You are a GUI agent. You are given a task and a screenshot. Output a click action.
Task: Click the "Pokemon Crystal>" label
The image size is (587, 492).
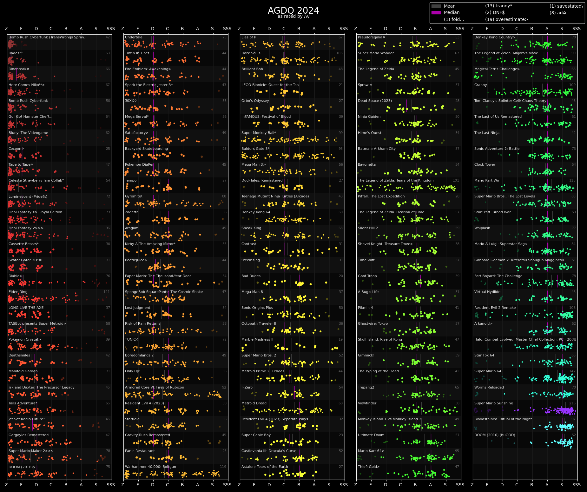point(25,340)
